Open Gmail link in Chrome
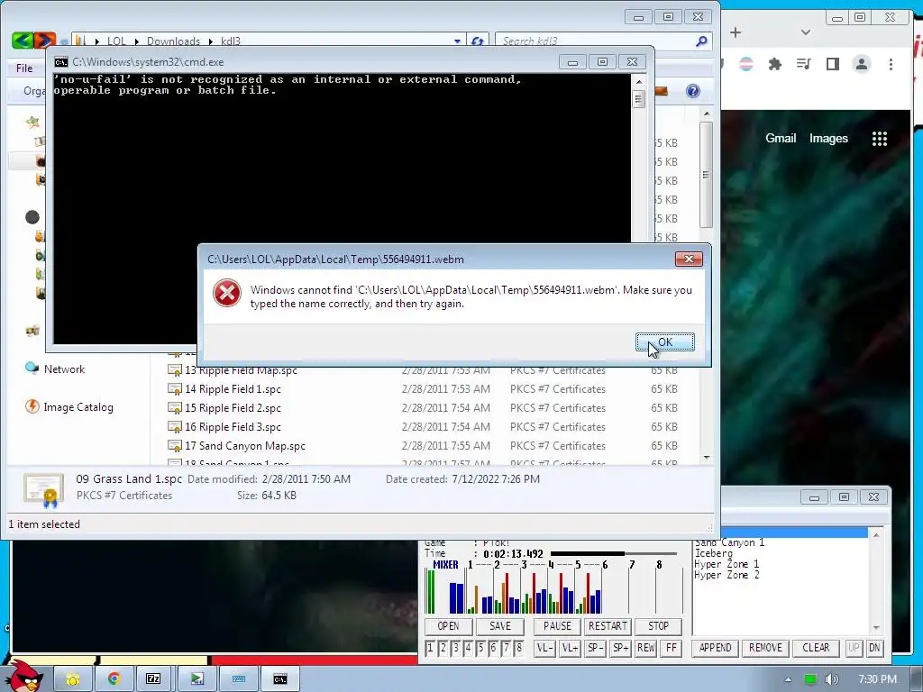Viewport: 923px width, 692px height. click(781, 138)
